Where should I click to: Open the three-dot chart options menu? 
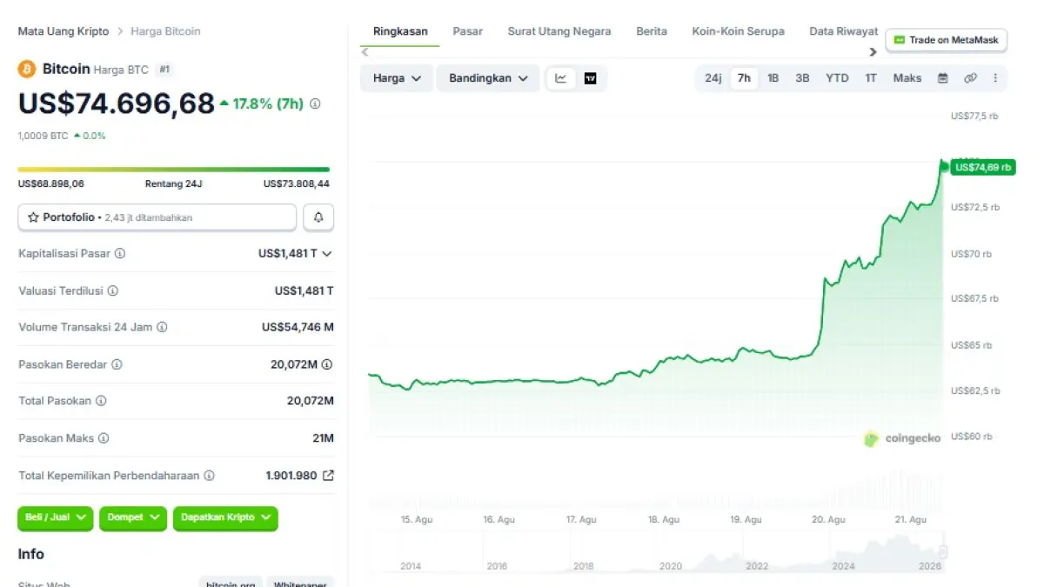995,78
